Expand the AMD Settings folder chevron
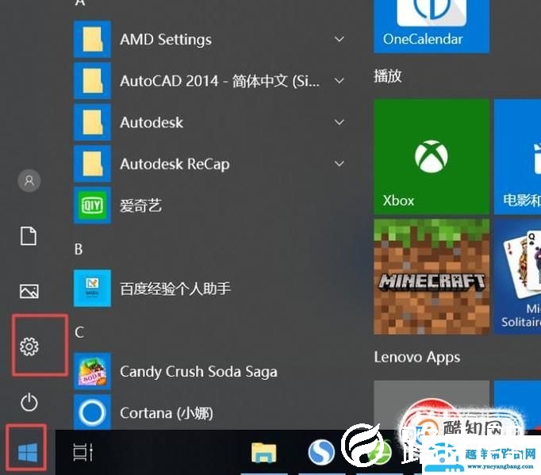541x475 pixels. pyautogui.click(x=340, y=39)
